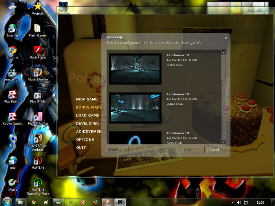Select QUIT in the Portal menu

coord(81,148)
